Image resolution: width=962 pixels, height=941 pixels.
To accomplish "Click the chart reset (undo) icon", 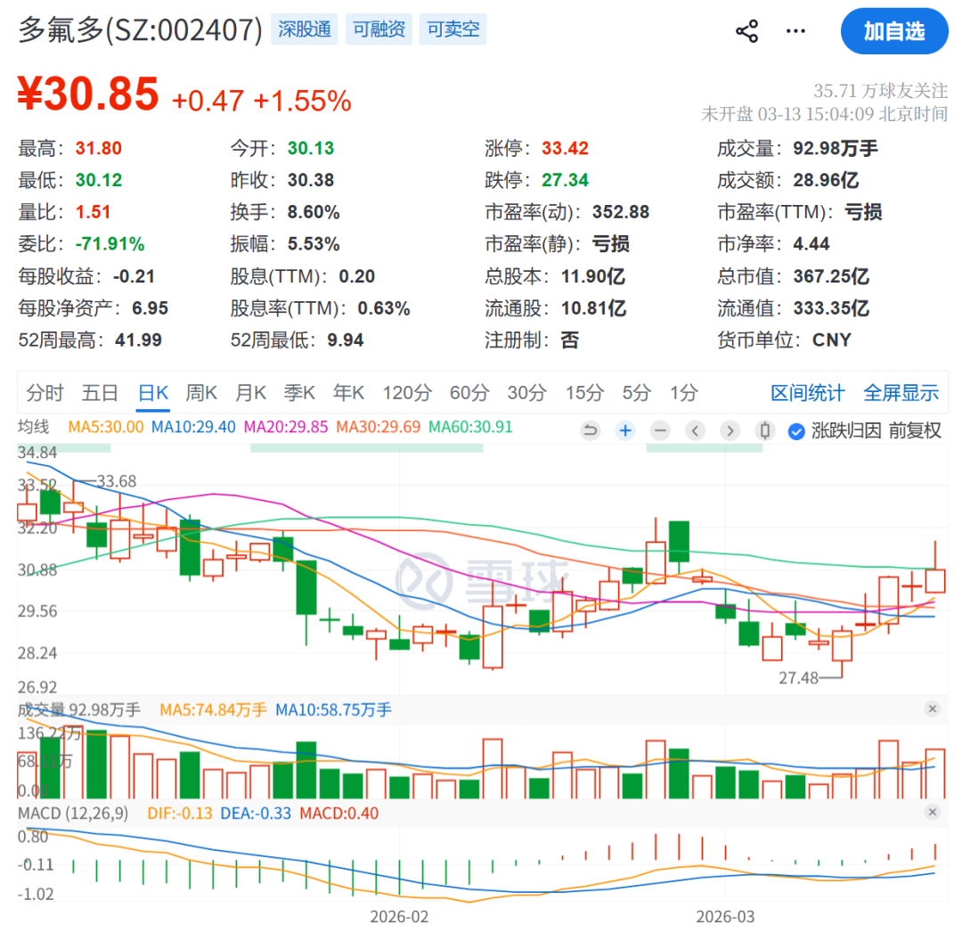I will pos(590,430).
